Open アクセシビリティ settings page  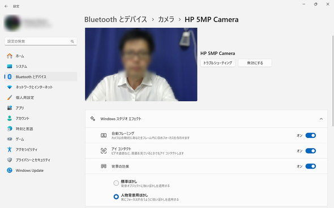coord(41,150)
